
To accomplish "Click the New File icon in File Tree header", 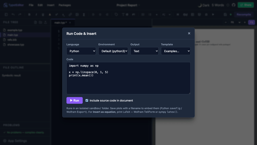I will [x=35, y=22].
